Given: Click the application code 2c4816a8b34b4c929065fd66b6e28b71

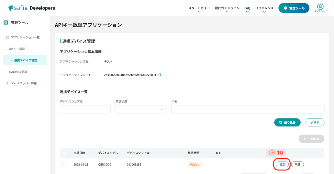Looking at the screenshot, I should coord(130,75).
